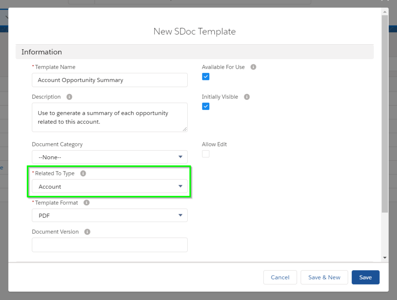Click the Description tooltip info icon
The width and height of the screenshot is (397, 300).
(x=69, y=97)
